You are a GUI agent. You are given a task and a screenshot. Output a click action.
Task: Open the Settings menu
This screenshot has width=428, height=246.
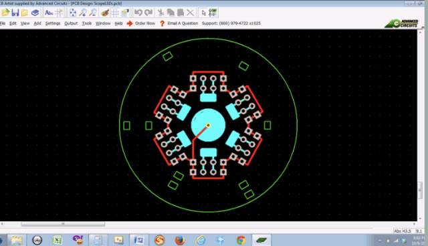tap(53, 23)
